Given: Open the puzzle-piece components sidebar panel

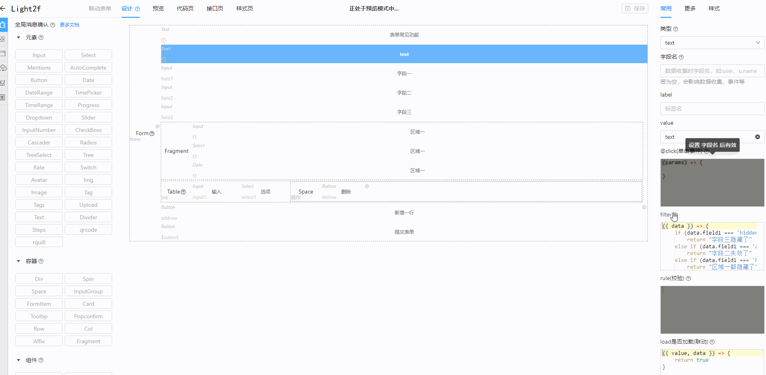Looking at the screenshot, I should (x=3, y=25).
